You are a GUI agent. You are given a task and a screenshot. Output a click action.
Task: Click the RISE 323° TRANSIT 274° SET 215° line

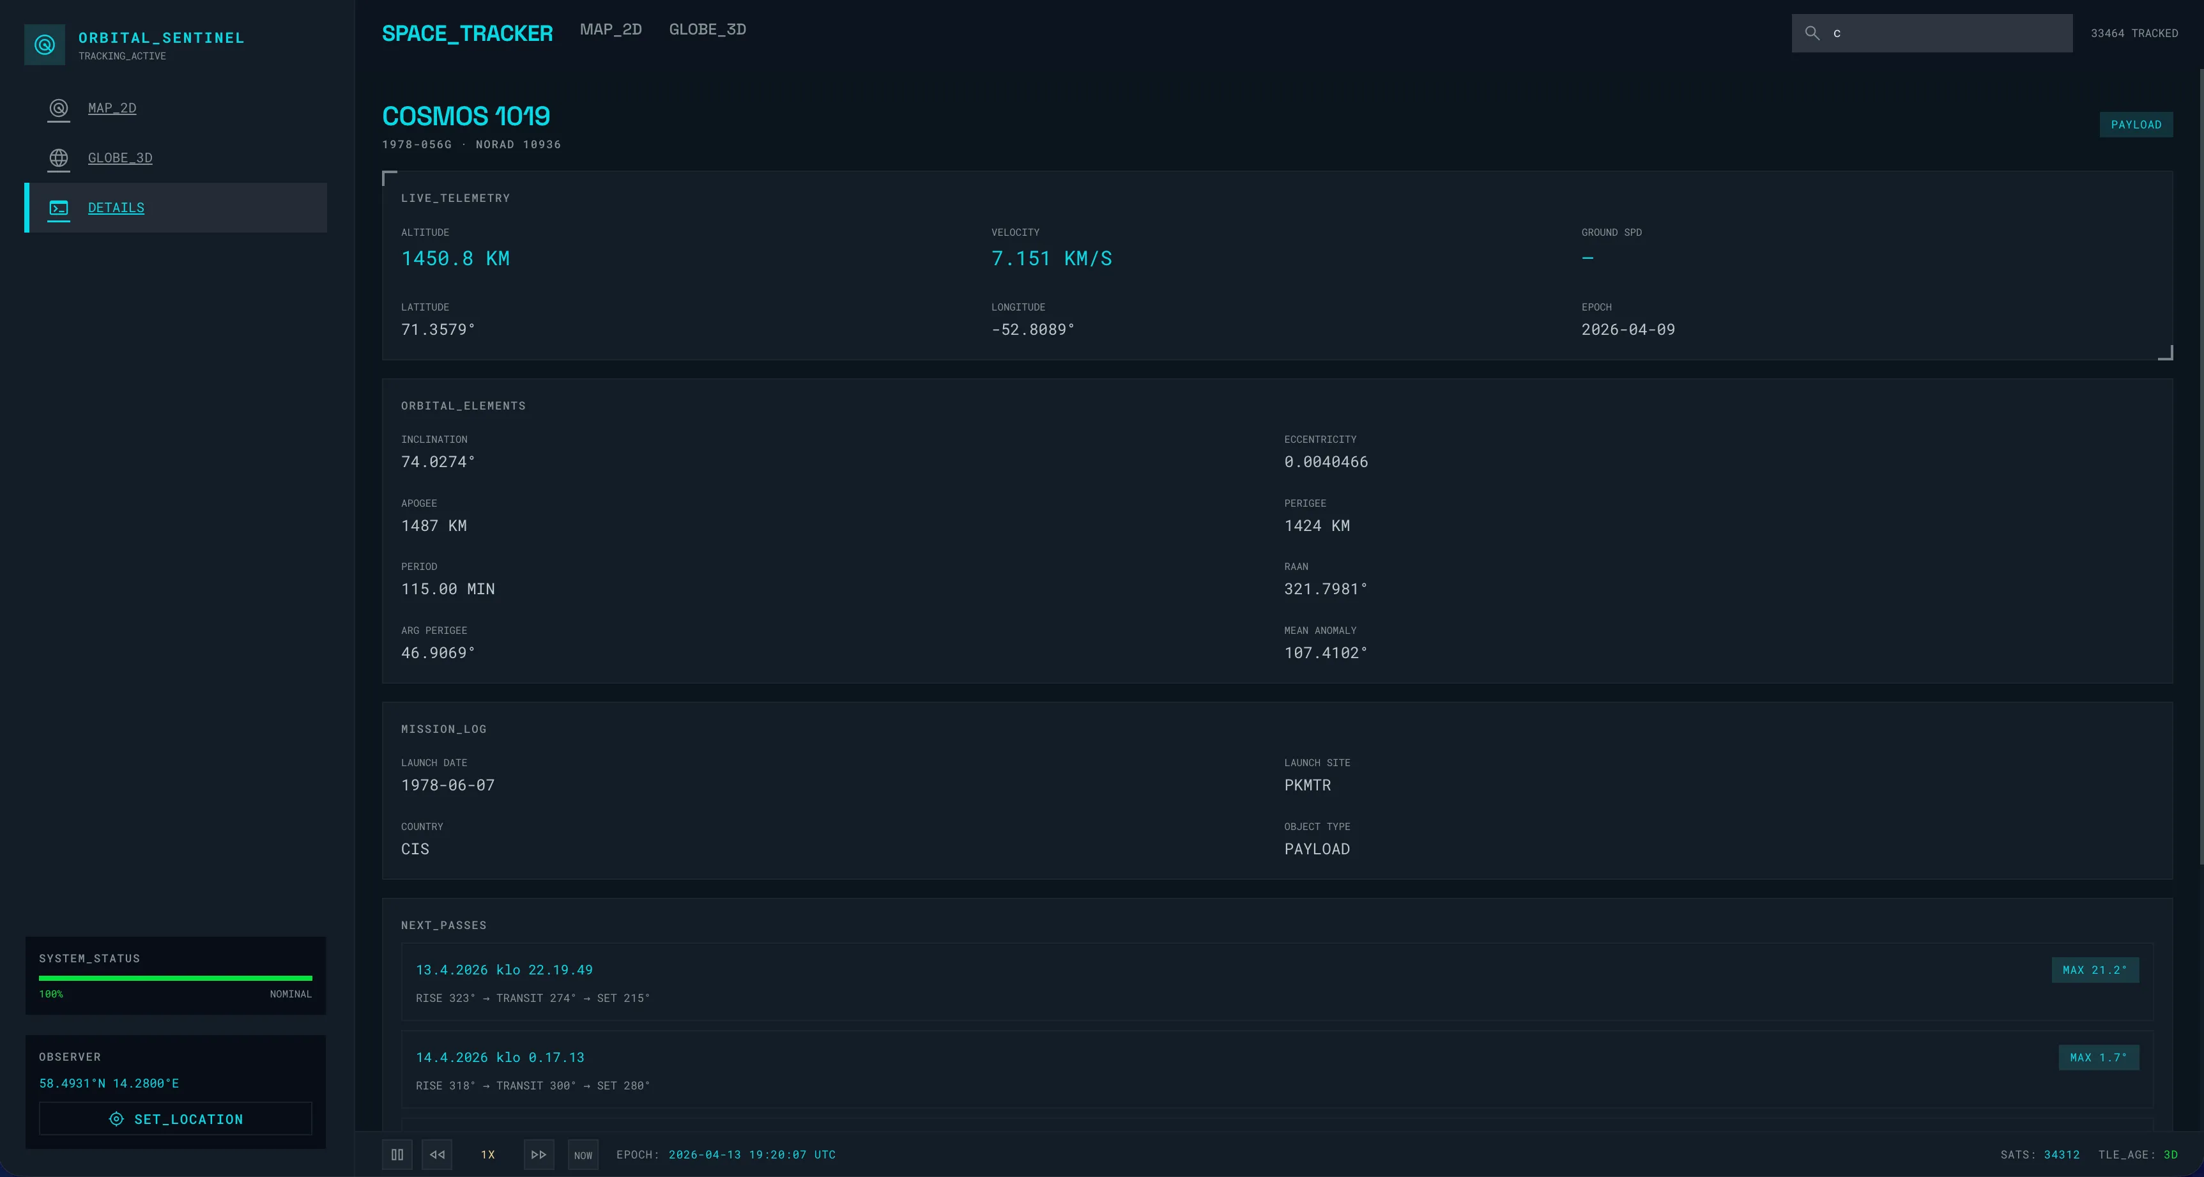coord(532,998)
